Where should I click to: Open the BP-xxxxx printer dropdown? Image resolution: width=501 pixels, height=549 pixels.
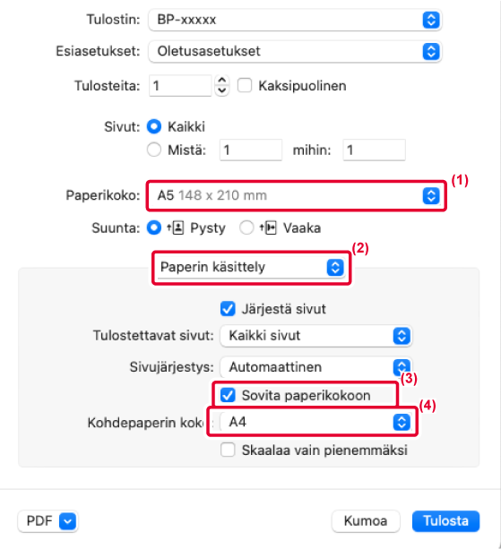[295, 20]
